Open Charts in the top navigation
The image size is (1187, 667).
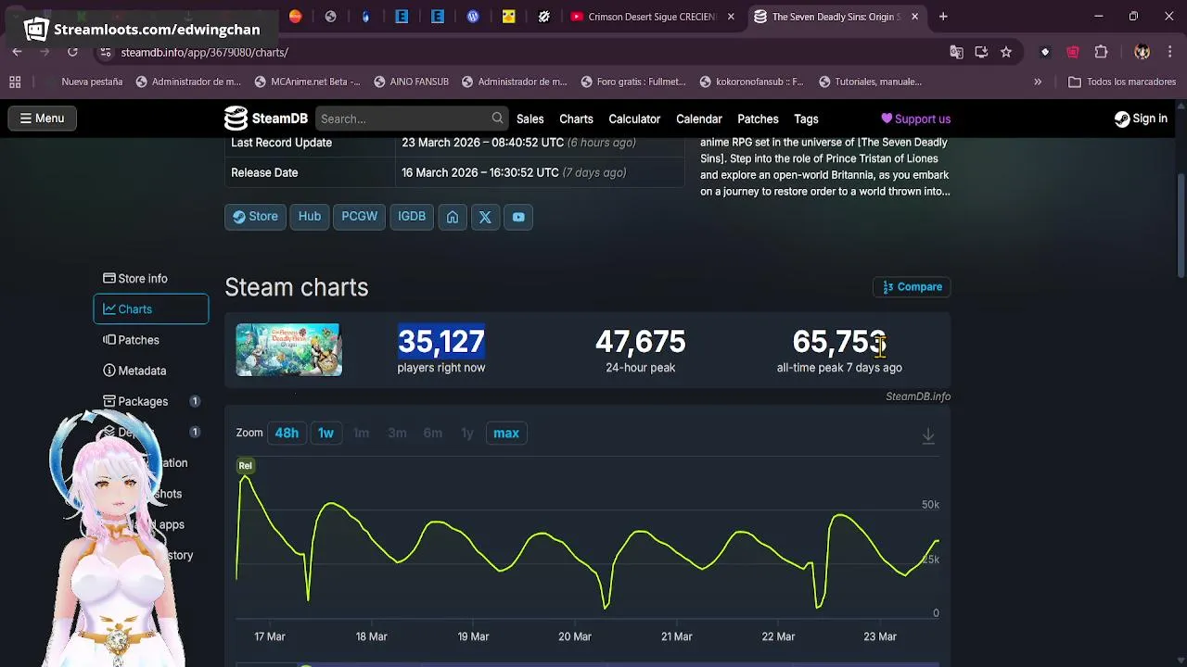tap(576, 119)
